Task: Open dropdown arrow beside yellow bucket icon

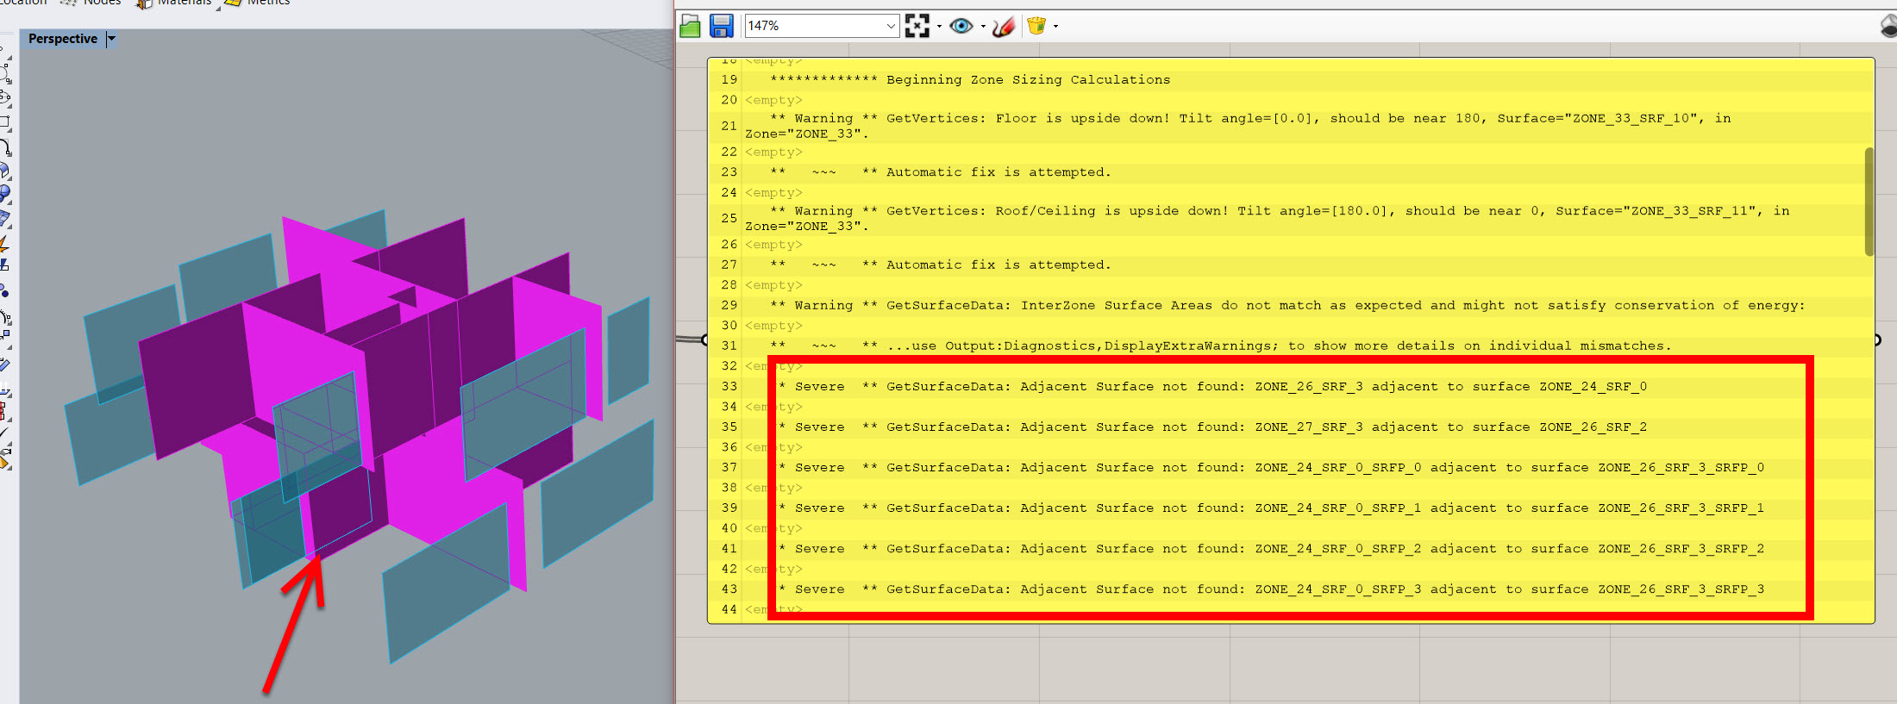Action: pyautogui.click(x=1055, y=27)
